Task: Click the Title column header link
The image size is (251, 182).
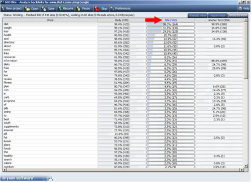Action: tap(171, 20)
